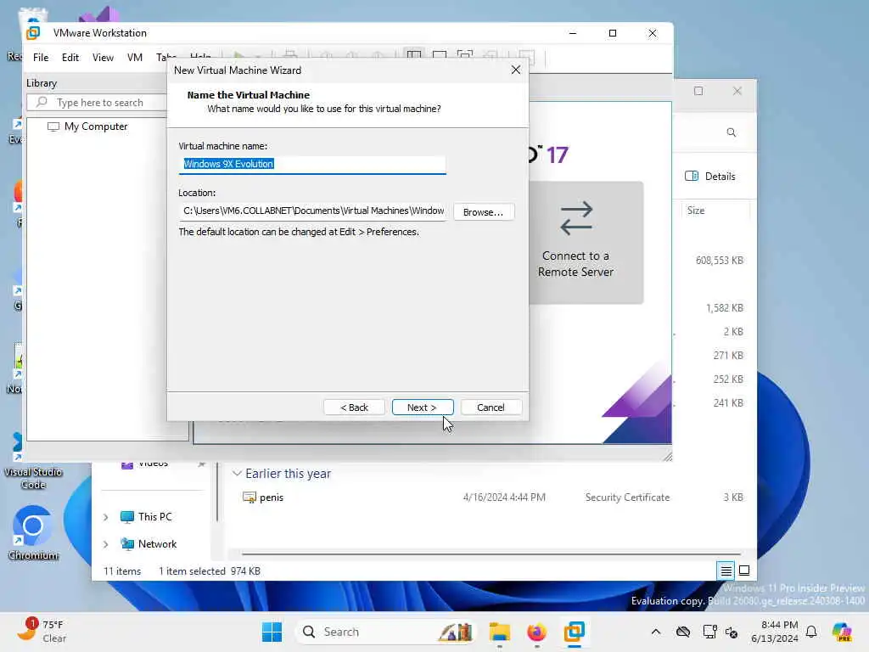Close the New Virtual Machine Wizard dialog
Image resolution: width=869 pixels, height=652 pixels.
click(515, 70)
